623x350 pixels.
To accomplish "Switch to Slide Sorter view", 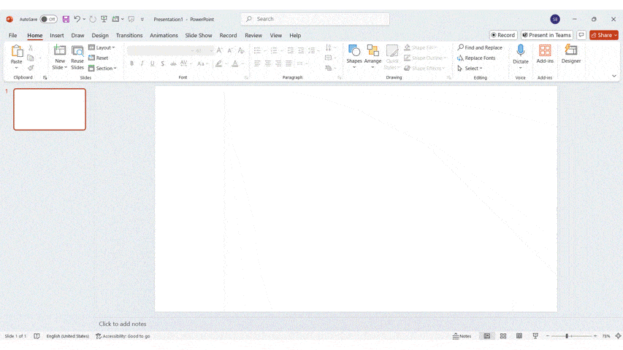I will pos(503,336).
